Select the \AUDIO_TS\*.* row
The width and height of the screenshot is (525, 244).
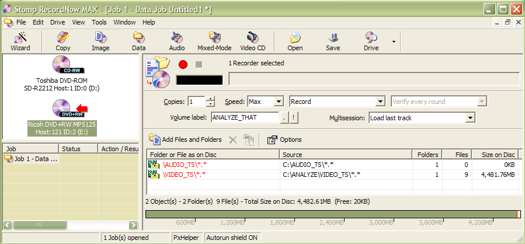click(x=332, y=165)
